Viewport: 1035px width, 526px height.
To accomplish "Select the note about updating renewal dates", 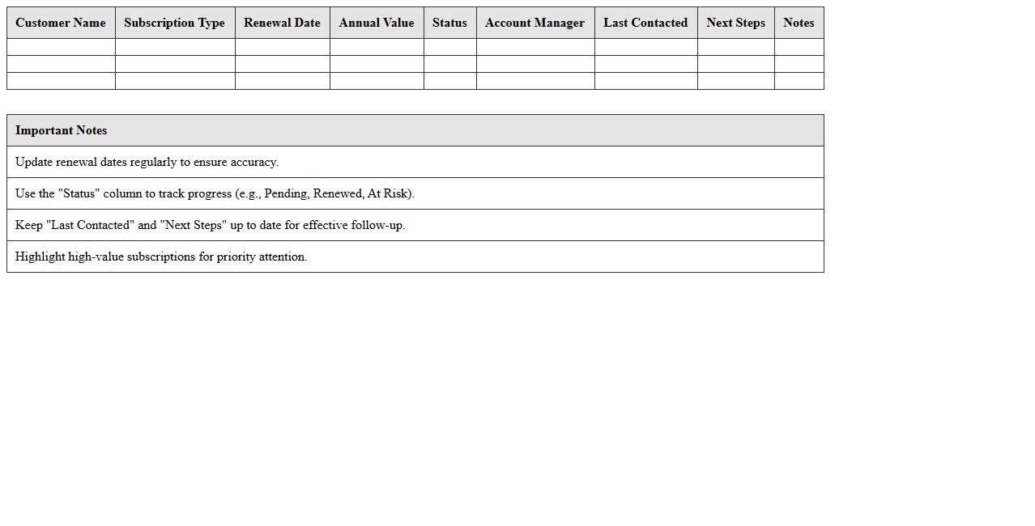I will coord(147,162).
